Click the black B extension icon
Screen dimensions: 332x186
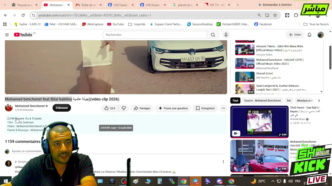(287, 15)
